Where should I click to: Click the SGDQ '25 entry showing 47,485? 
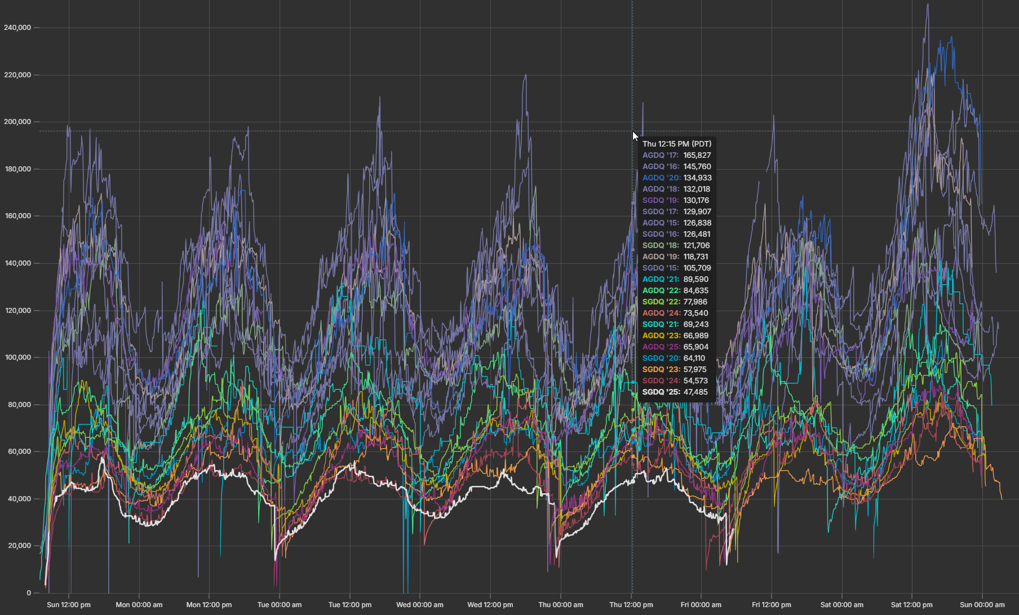(x=675, y=392)
